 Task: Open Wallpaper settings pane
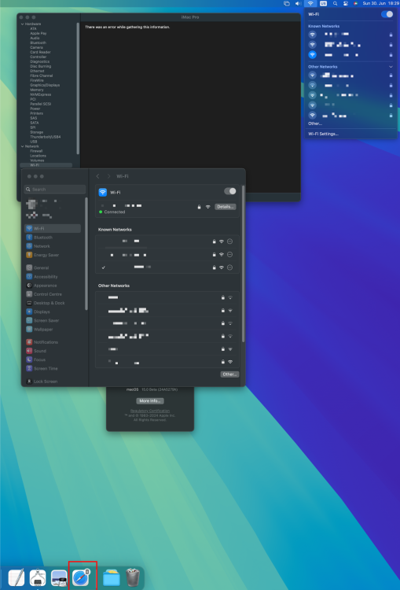coord(53,330)
